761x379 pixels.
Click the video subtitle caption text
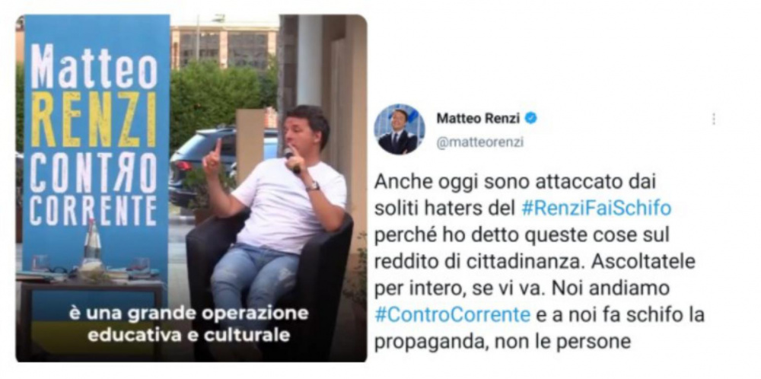click(188, 324)
